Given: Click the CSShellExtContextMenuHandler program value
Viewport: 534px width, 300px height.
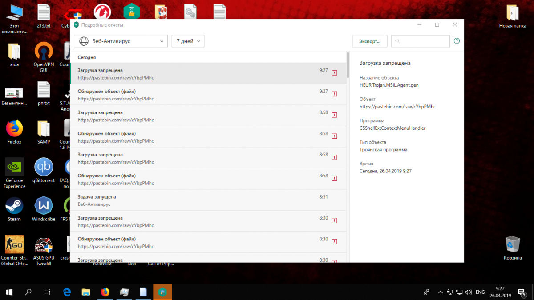Looking at the screenshot, I should tap(392, 128).
